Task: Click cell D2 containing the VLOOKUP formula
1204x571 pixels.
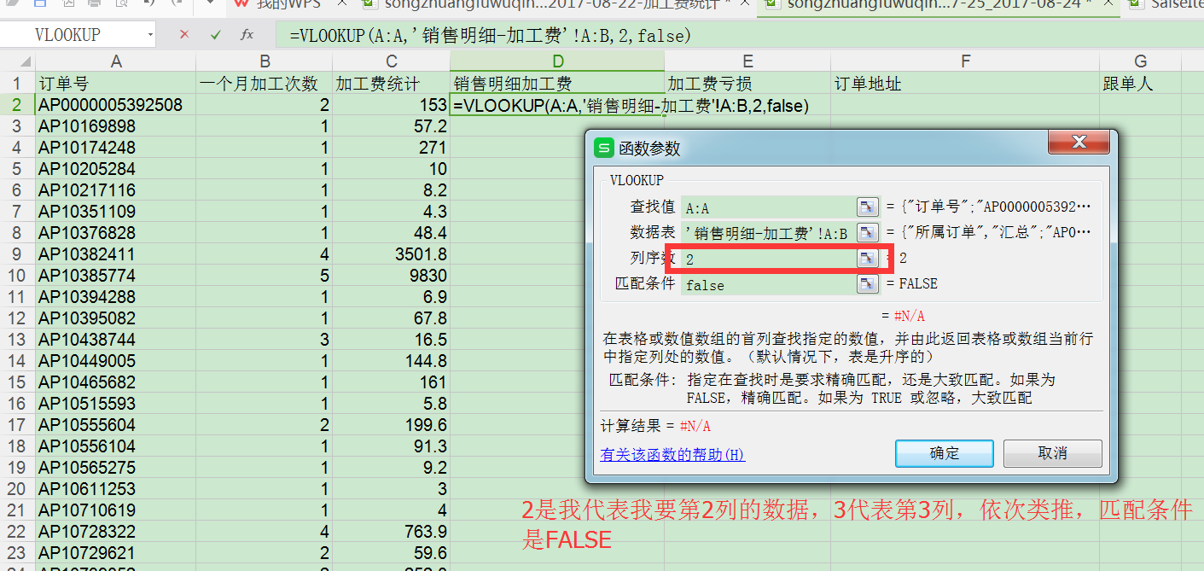Action: point(557,105)
